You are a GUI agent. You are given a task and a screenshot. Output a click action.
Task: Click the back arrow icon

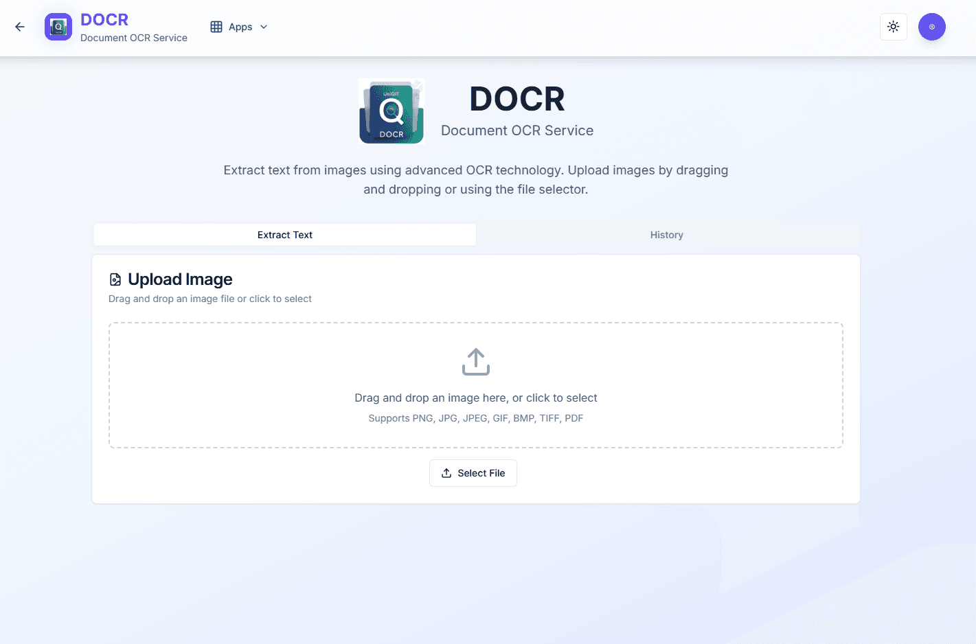pyautogui.click(x=20, y=27)
